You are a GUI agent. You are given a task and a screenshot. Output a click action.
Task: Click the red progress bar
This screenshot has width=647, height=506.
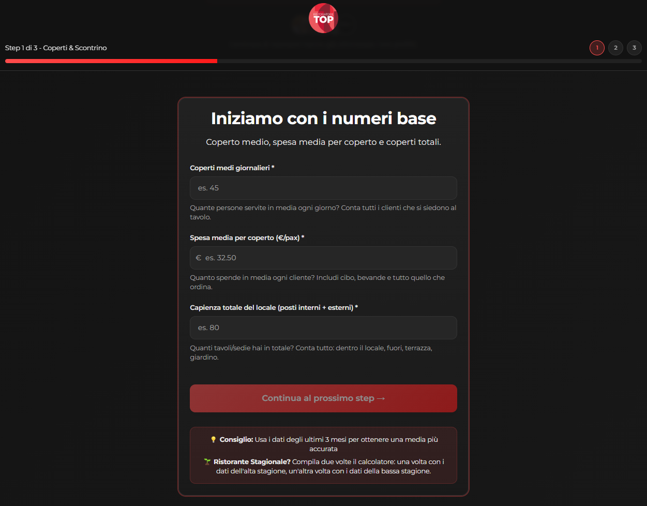click(x=111, y=61)
